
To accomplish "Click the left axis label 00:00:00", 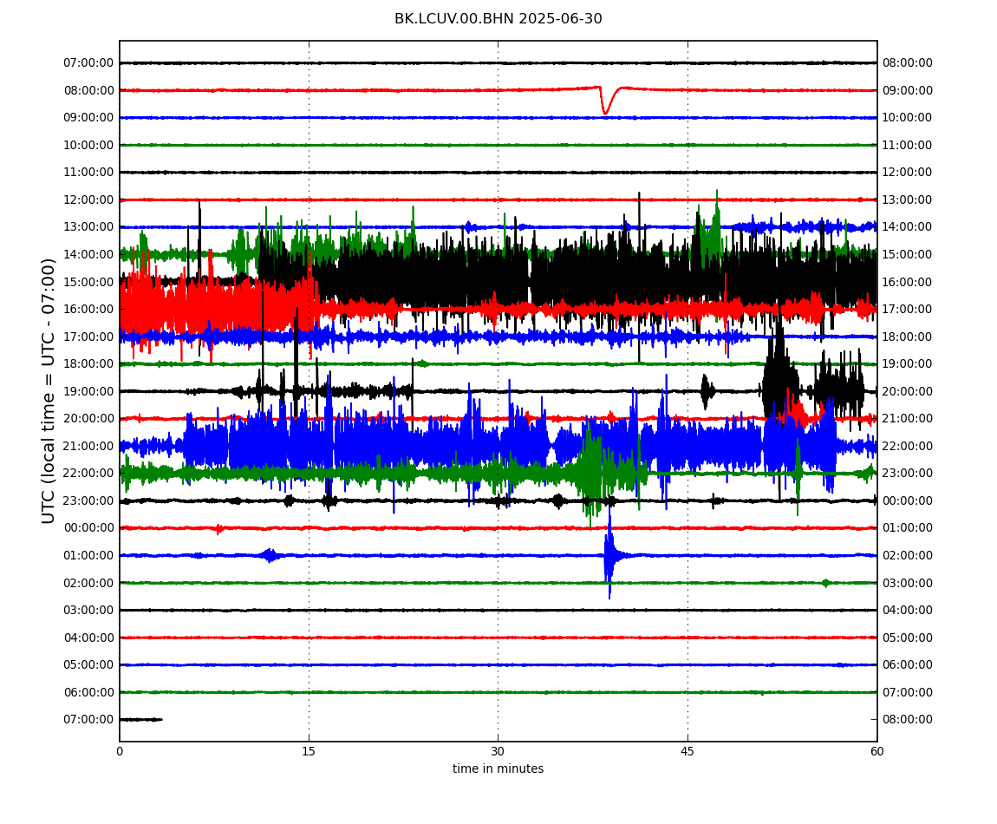I will [88, 528].
